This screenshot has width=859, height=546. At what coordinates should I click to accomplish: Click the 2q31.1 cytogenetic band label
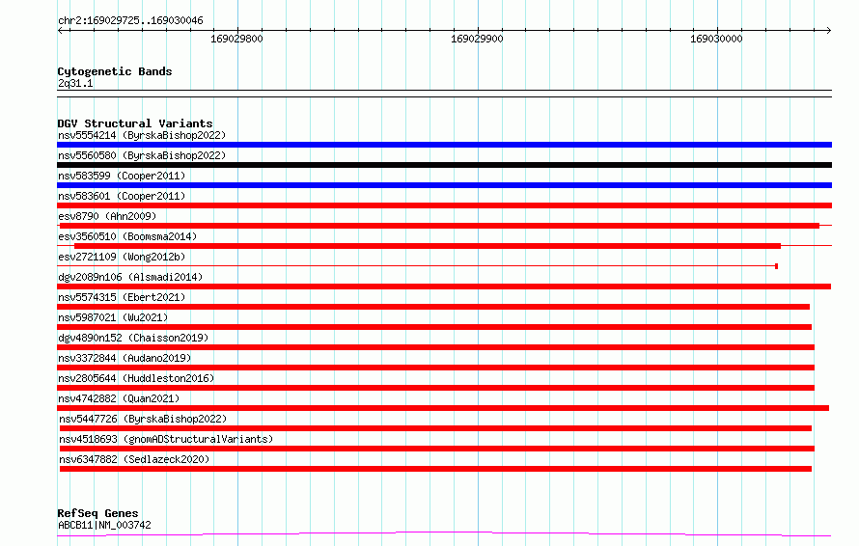click(75, 83)
